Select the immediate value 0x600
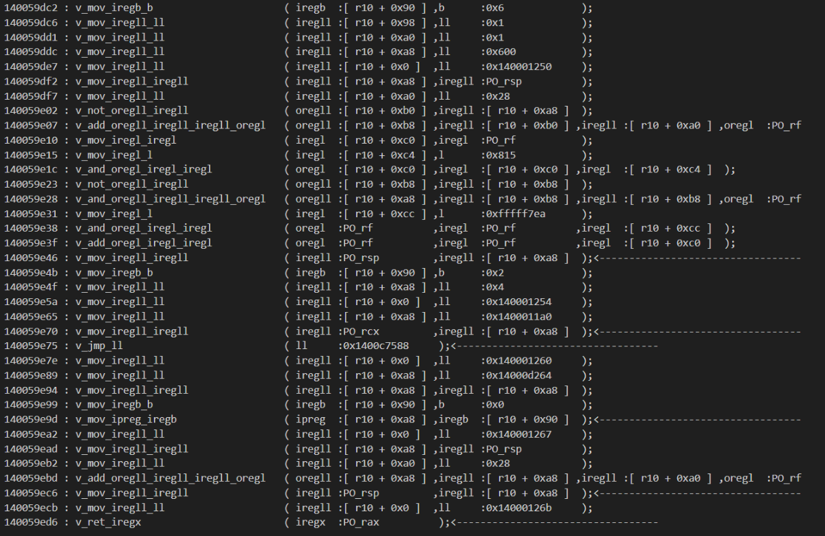This screenshot has height=536, width=825. 497,52
